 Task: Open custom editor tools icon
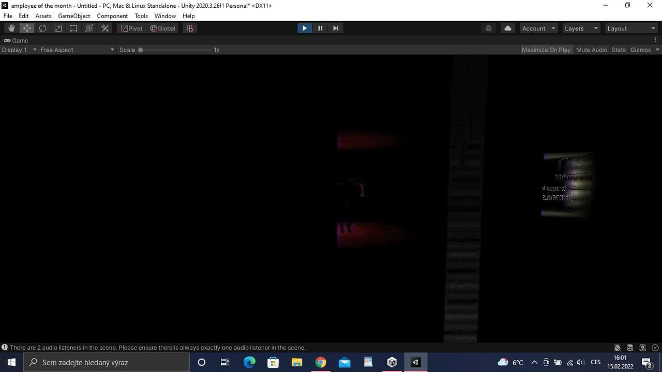(x=105, y=28)
